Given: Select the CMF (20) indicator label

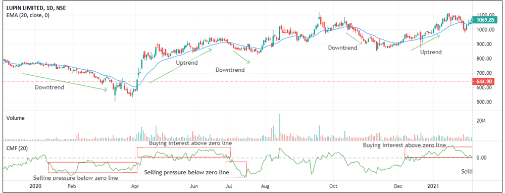Looking at the screenshot, I should 17,148.
